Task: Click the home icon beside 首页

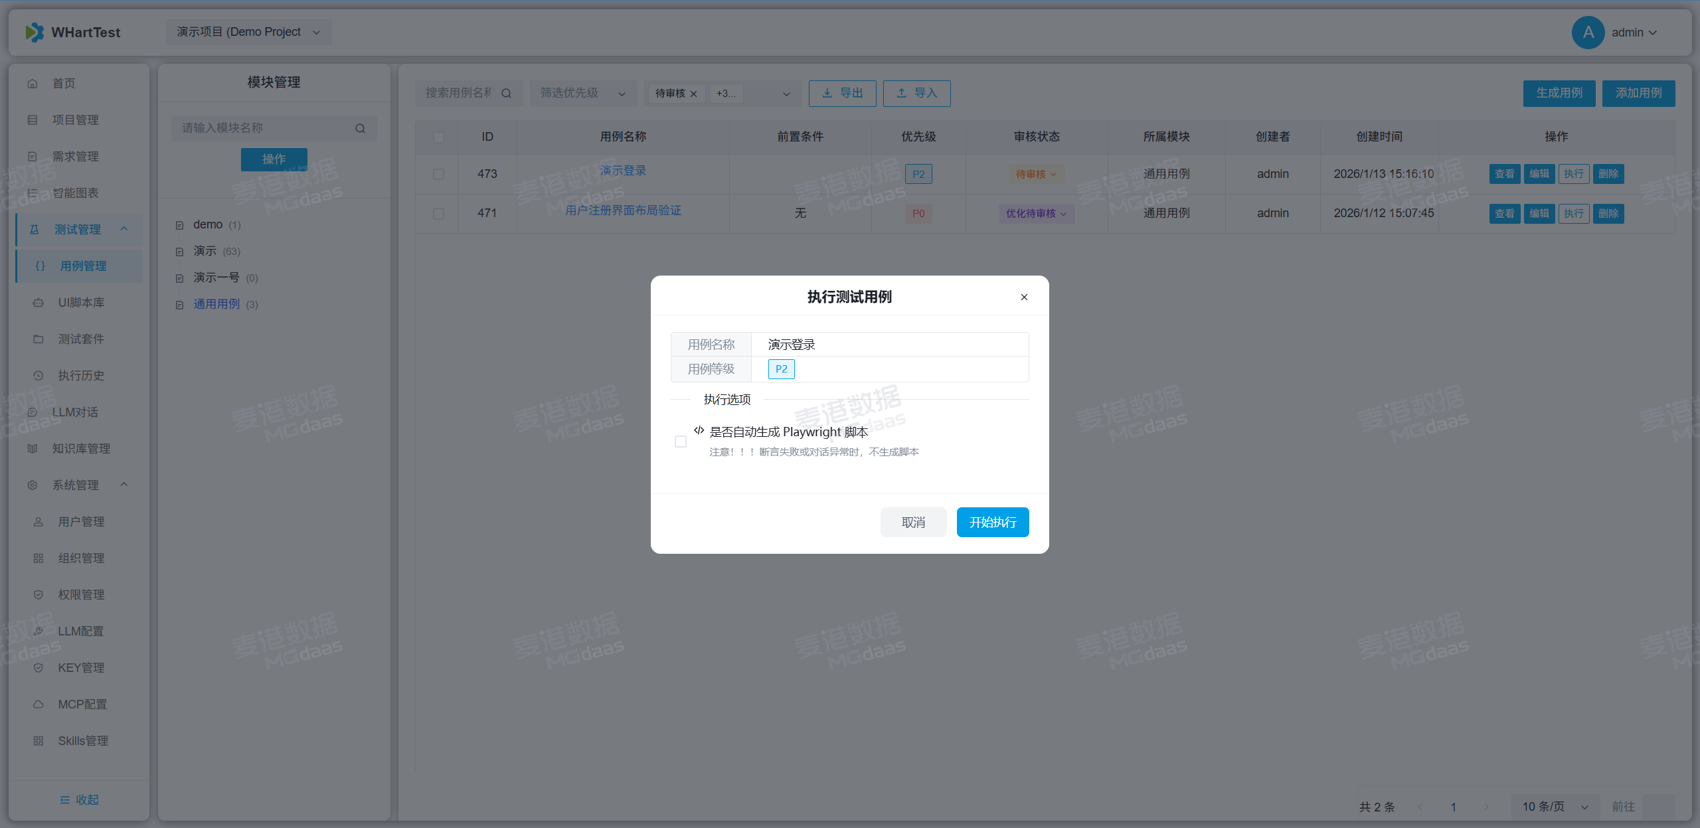Action: pyautogui.click(x=33, y=84)
